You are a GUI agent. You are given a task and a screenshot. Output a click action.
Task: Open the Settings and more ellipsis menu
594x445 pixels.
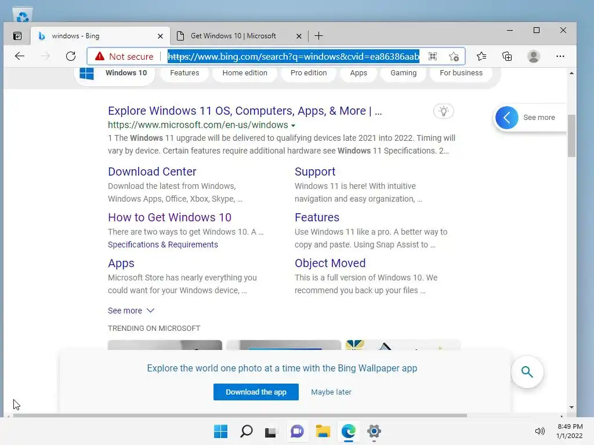(560, 56)
